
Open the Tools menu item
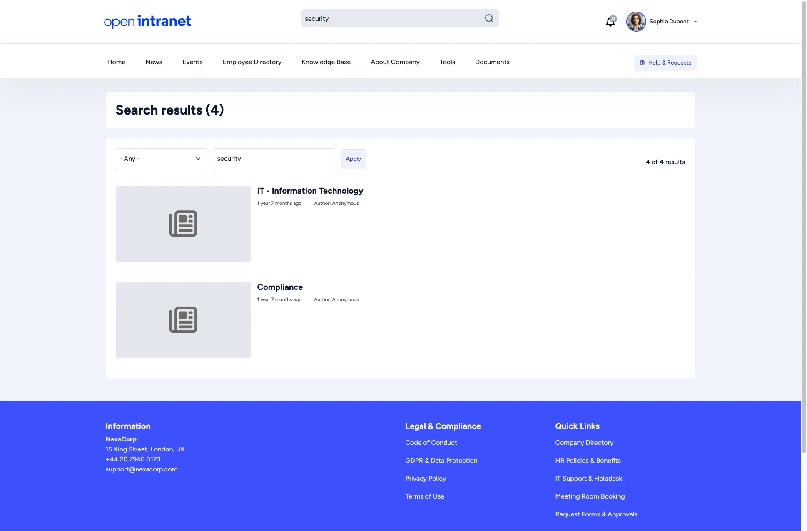coord(447,62)
